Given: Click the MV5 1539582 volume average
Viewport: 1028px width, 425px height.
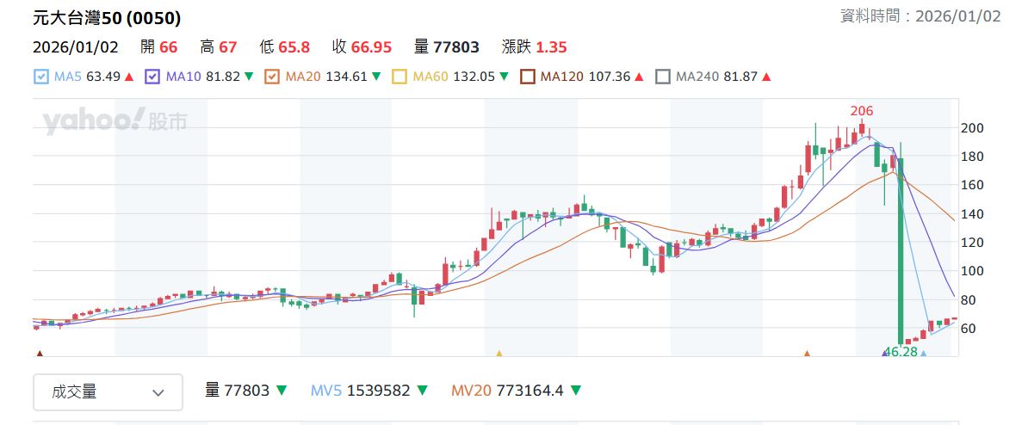Looking at the screenshot, I should click(361, 391).
